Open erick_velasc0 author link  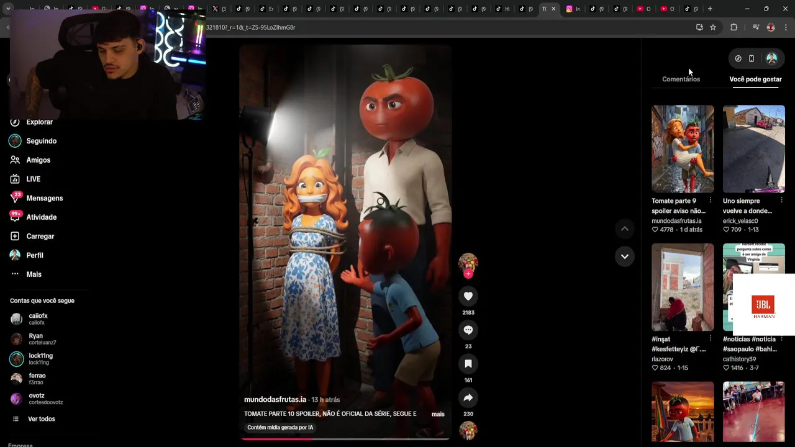point(740,221)
